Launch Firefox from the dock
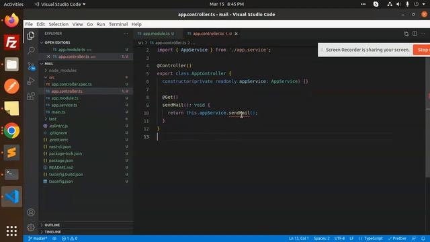 tap(11, 20)
